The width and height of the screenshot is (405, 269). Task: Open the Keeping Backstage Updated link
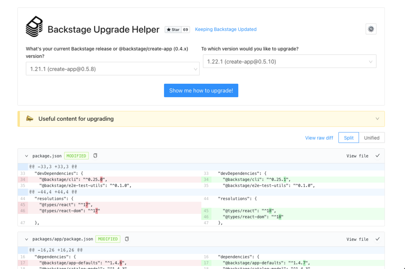[x=226, y=29]
